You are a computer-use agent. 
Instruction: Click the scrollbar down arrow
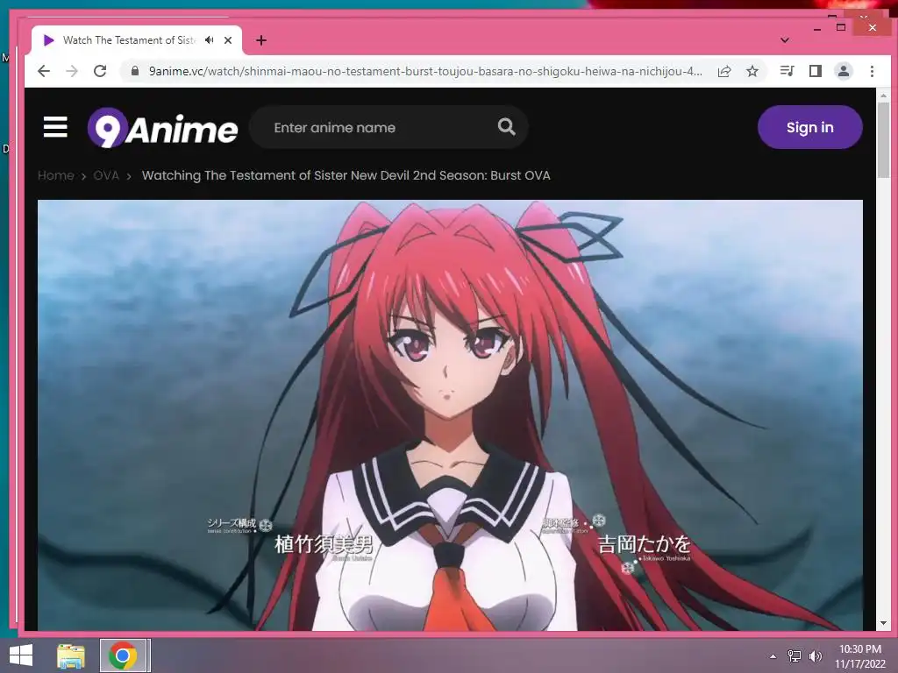883,623
